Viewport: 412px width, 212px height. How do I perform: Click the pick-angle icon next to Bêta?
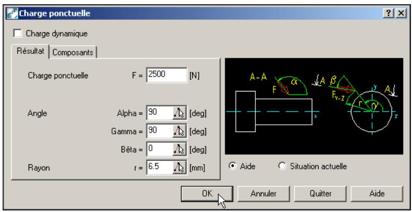(179, 149)
